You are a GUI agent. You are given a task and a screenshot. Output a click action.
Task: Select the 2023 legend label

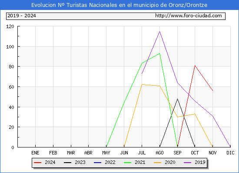point(80,162)
